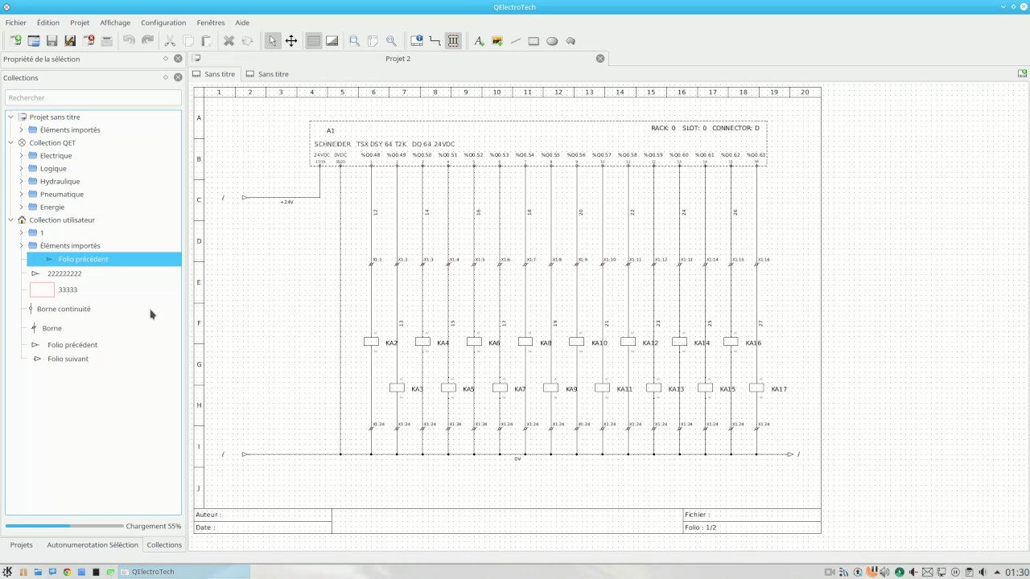Save project using floppy disk icon

pyautogui.click(x=52, y=41)
